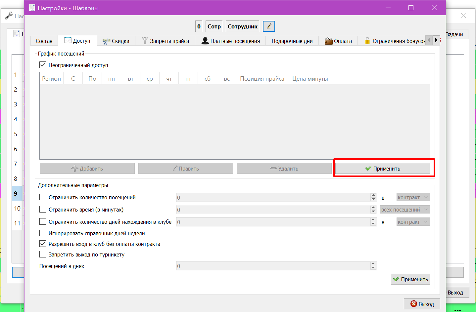Click the Позиция прайса column header
Image resolution: width=476 pixels, height=312 pixels.
[262, 79]
